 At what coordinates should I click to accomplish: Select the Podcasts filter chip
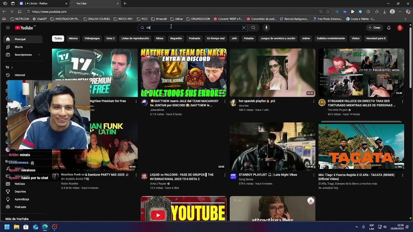pos(195,38)
